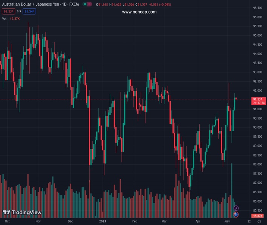Click the Mar label on the time axis

click(164, 222)
